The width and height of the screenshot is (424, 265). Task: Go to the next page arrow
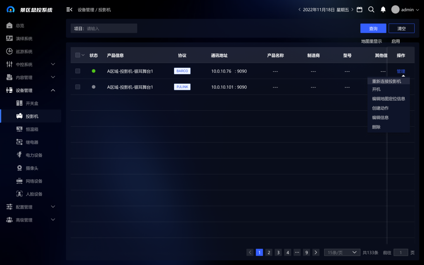click(316, 253)
